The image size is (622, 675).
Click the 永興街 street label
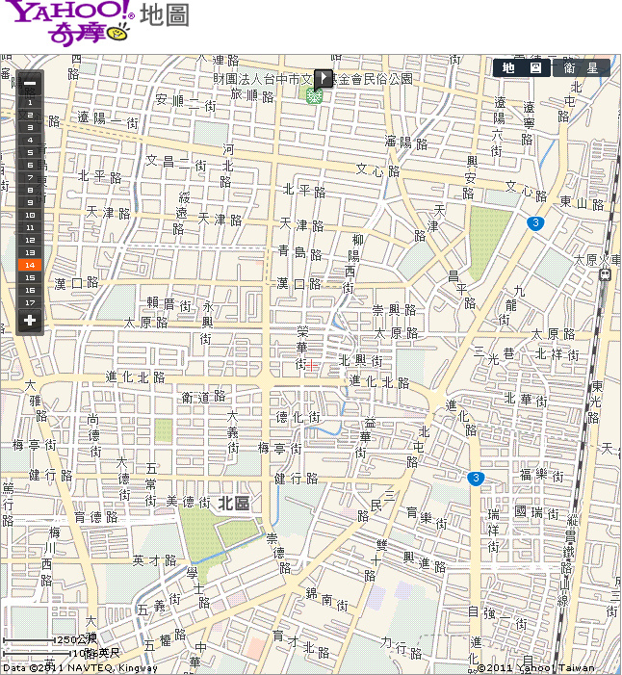point(207,323)
